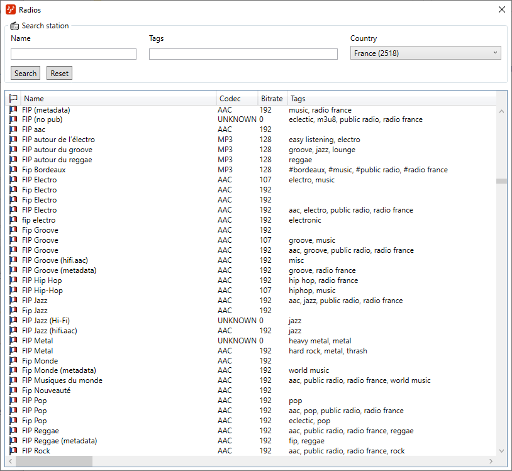Click vertical scrollbar up arrow

501,111
